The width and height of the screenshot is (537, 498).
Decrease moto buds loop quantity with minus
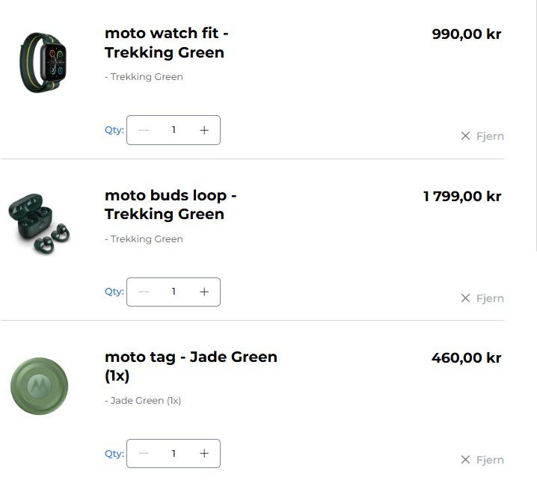click(144, 292)
